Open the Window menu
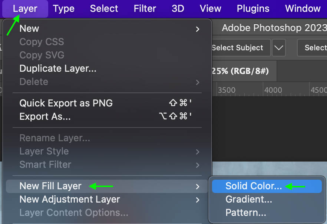 point(303,9)
